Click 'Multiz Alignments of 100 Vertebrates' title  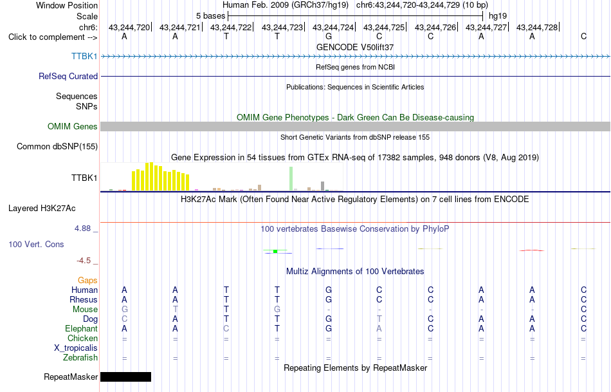click(x=355, y=271)
